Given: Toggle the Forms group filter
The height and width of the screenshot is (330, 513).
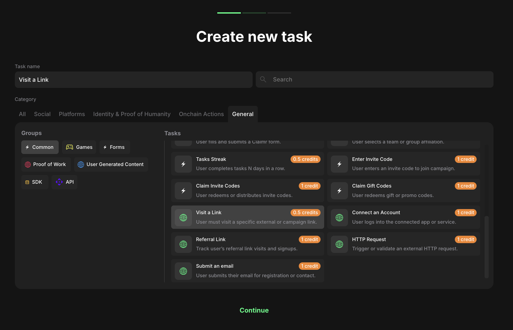Looking at the screenshot, I should coord(114,147).
